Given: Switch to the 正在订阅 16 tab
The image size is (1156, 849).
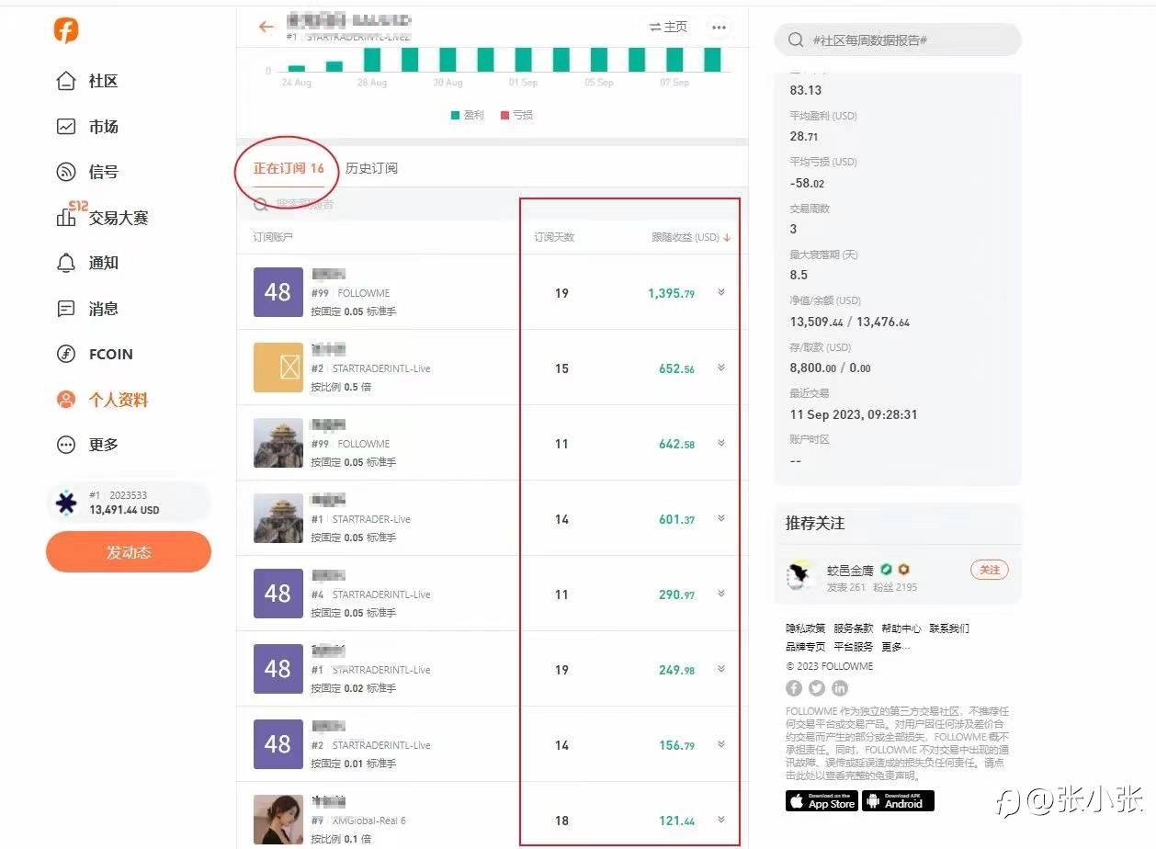Looking at the screenshot, I should 289,168.
